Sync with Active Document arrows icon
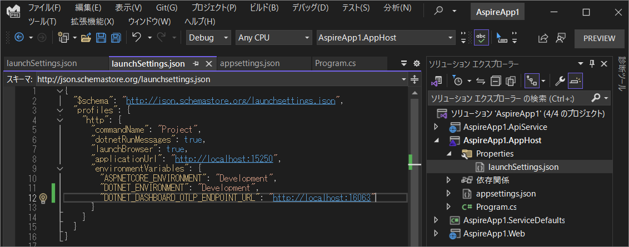This screenshot has width=629, height=247. coord(481,81)
